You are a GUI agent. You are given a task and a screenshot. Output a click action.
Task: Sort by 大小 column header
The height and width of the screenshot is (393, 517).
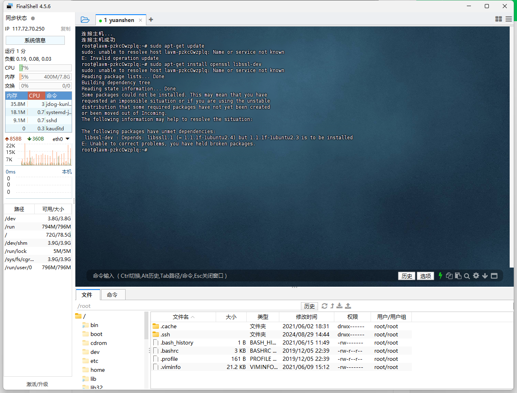coord(231,317)
